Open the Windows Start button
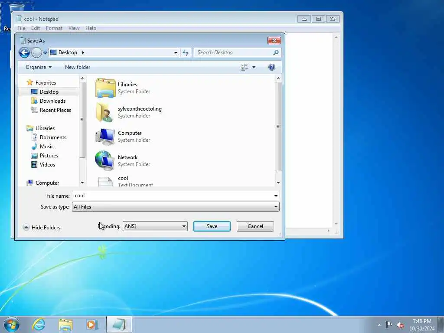 (12, 324)
